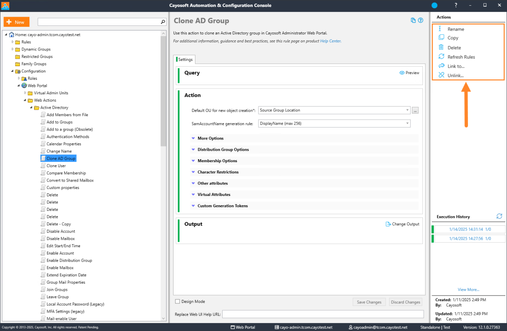The height and width of the screenshot is (331, 507).
Task: Refresh the Execution History list
Action: (x=499, y=216)
